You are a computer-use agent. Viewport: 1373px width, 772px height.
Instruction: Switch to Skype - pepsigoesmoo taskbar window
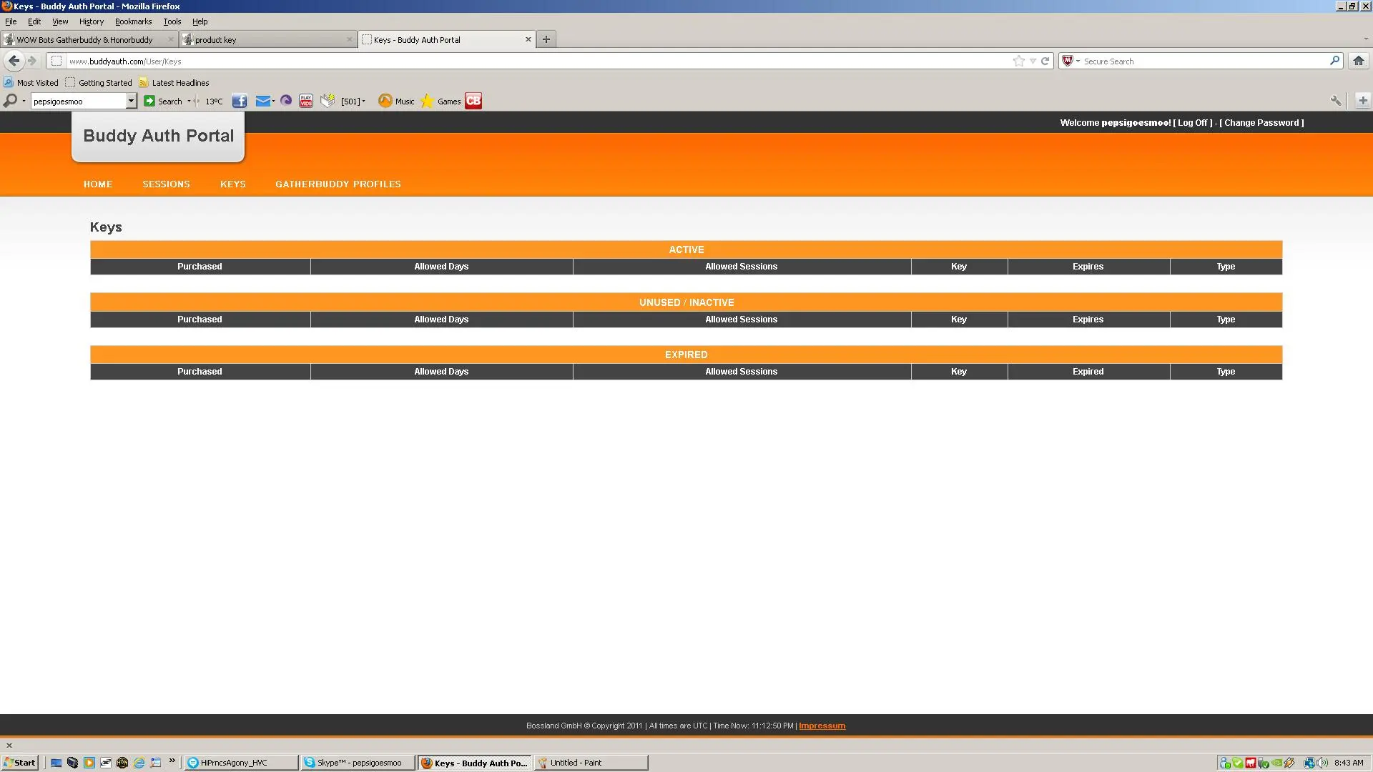click(358, 763)
